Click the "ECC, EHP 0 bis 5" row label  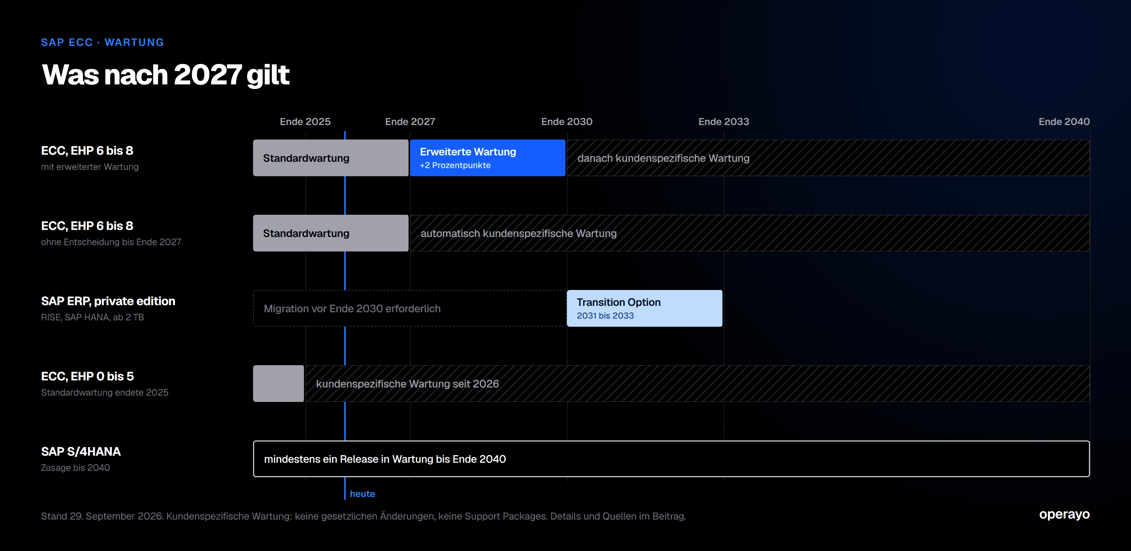87,376
